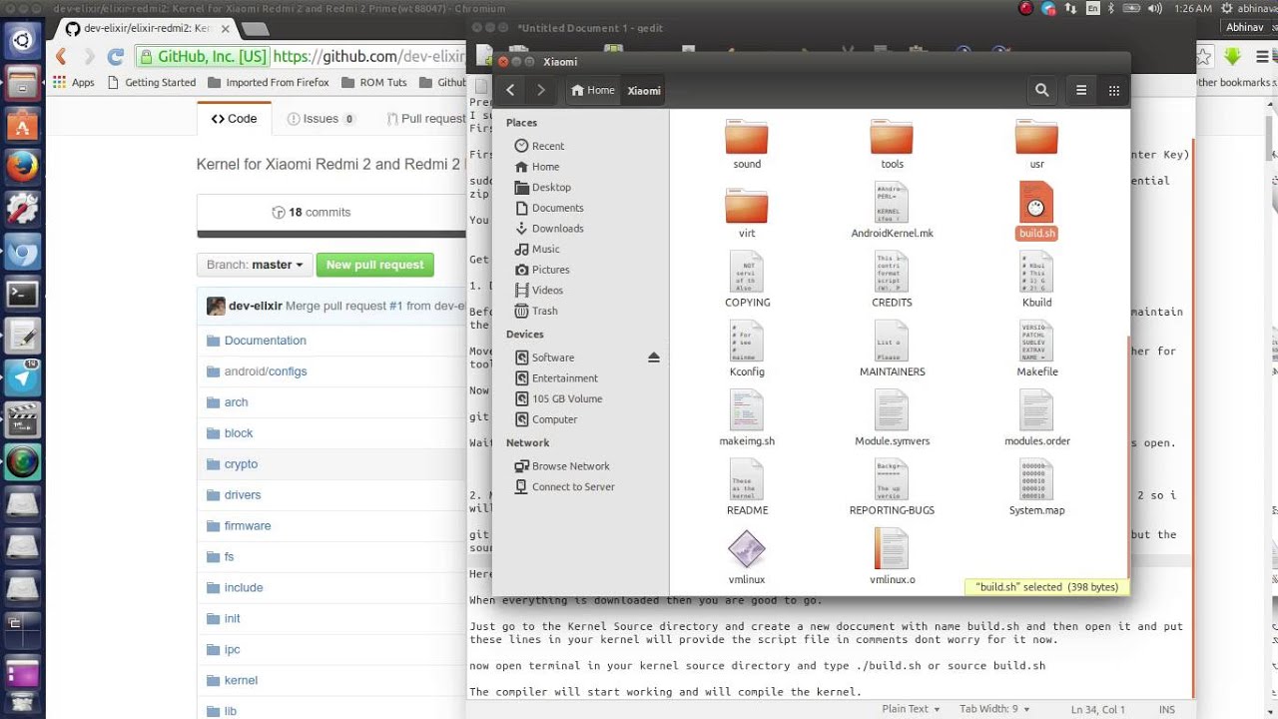Select the System.map file icon
Image resolution: width=1278 pixels, height=719 pixels.
1036,479
